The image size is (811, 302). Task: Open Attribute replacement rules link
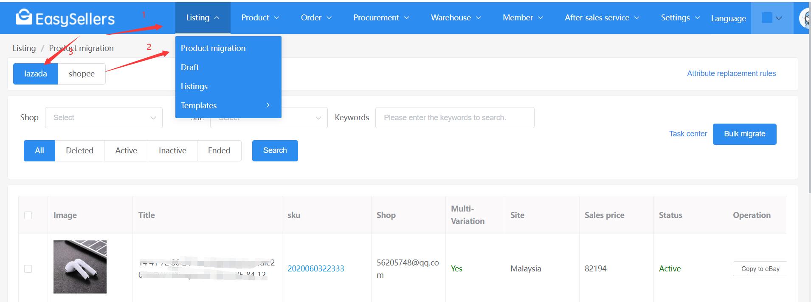[x=731, y=73]
